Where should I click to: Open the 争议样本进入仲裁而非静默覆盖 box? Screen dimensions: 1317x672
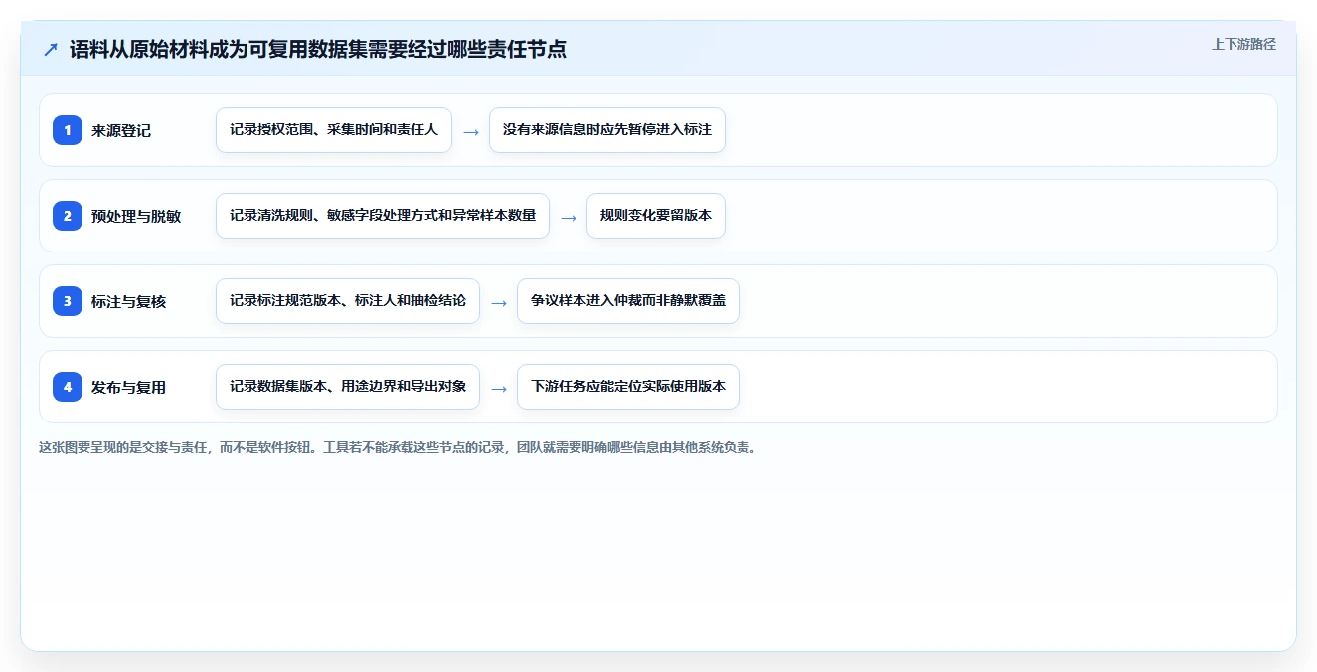coord(628,301)
